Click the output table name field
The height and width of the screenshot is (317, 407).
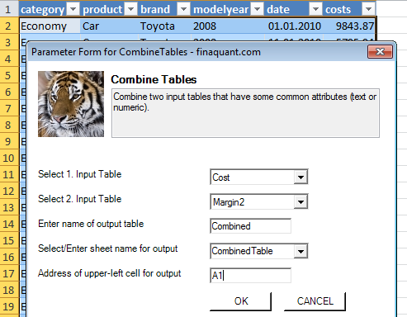(250, 226)
